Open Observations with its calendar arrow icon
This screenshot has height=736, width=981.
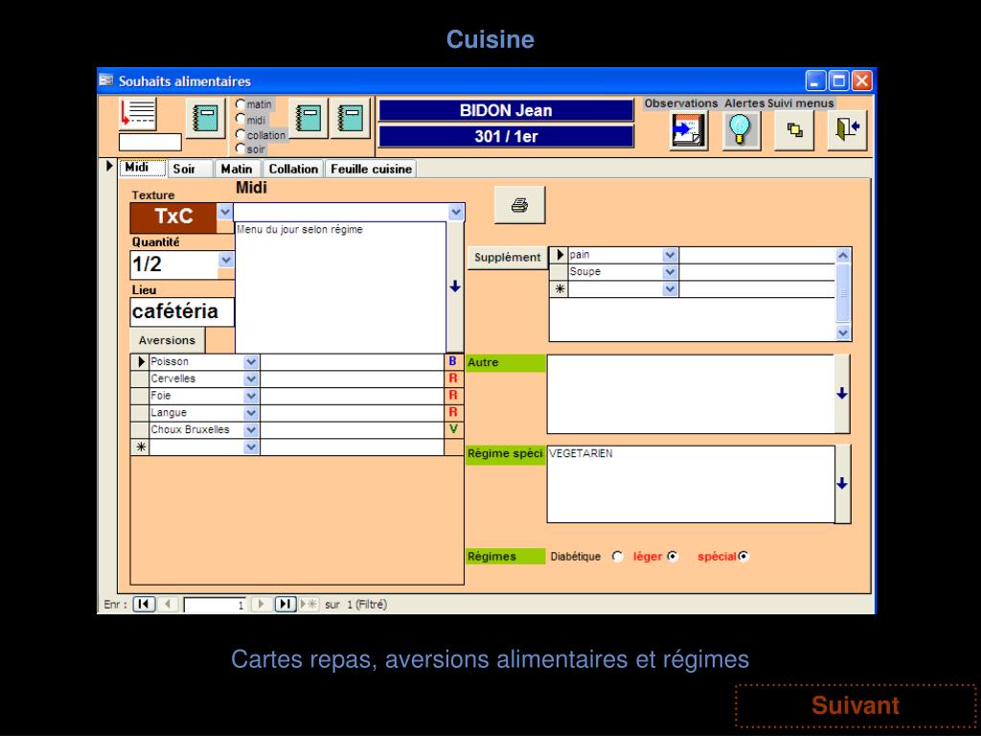689,130
